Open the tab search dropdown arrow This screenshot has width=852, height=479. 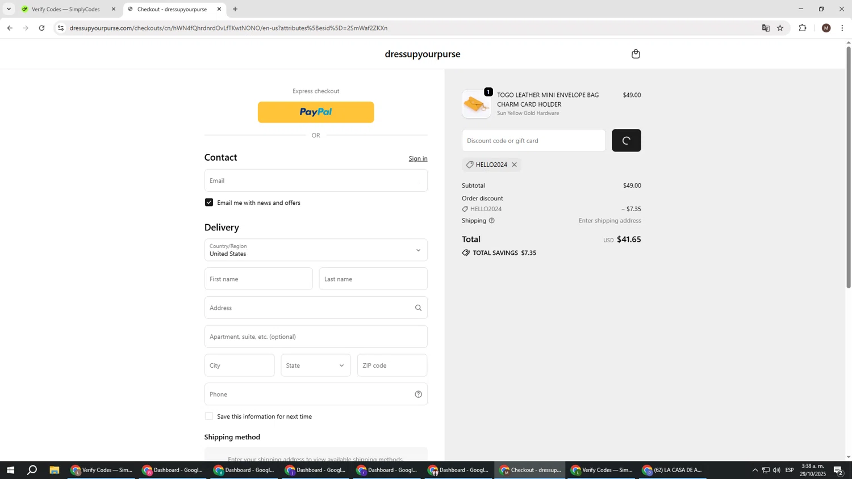pos(9,9)
